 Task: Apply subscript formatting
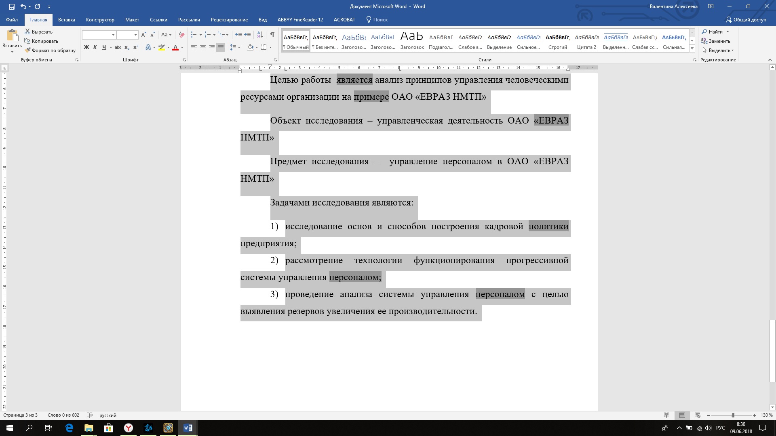point(127,47)
